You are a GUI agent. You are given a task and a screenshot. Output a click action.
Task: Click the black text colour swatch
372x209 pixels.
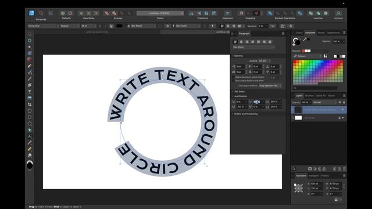(119, 26)
